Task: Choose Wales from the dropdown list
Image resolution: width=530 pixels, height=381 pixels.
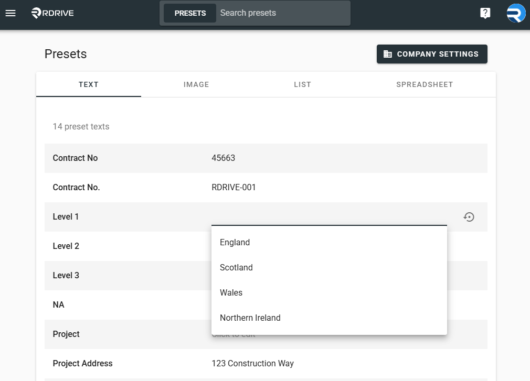Action: 329,292
